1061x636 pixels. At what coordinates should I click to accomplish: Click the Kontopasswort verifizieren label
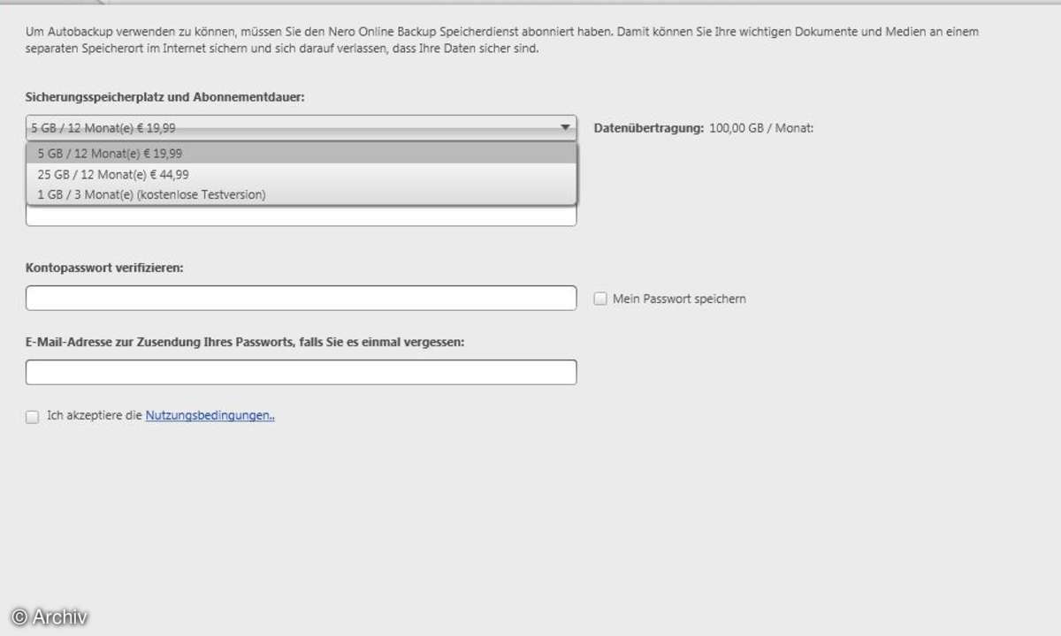tap(104, 268)
